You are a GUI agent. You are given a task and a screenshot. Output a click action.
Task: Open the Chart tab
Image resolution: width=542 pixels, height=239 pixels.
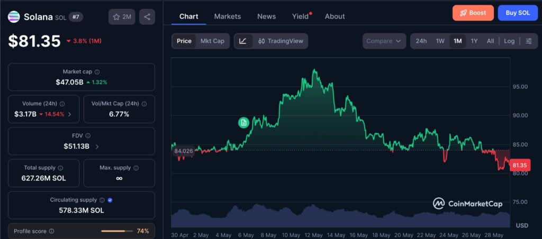coord(189,16)
